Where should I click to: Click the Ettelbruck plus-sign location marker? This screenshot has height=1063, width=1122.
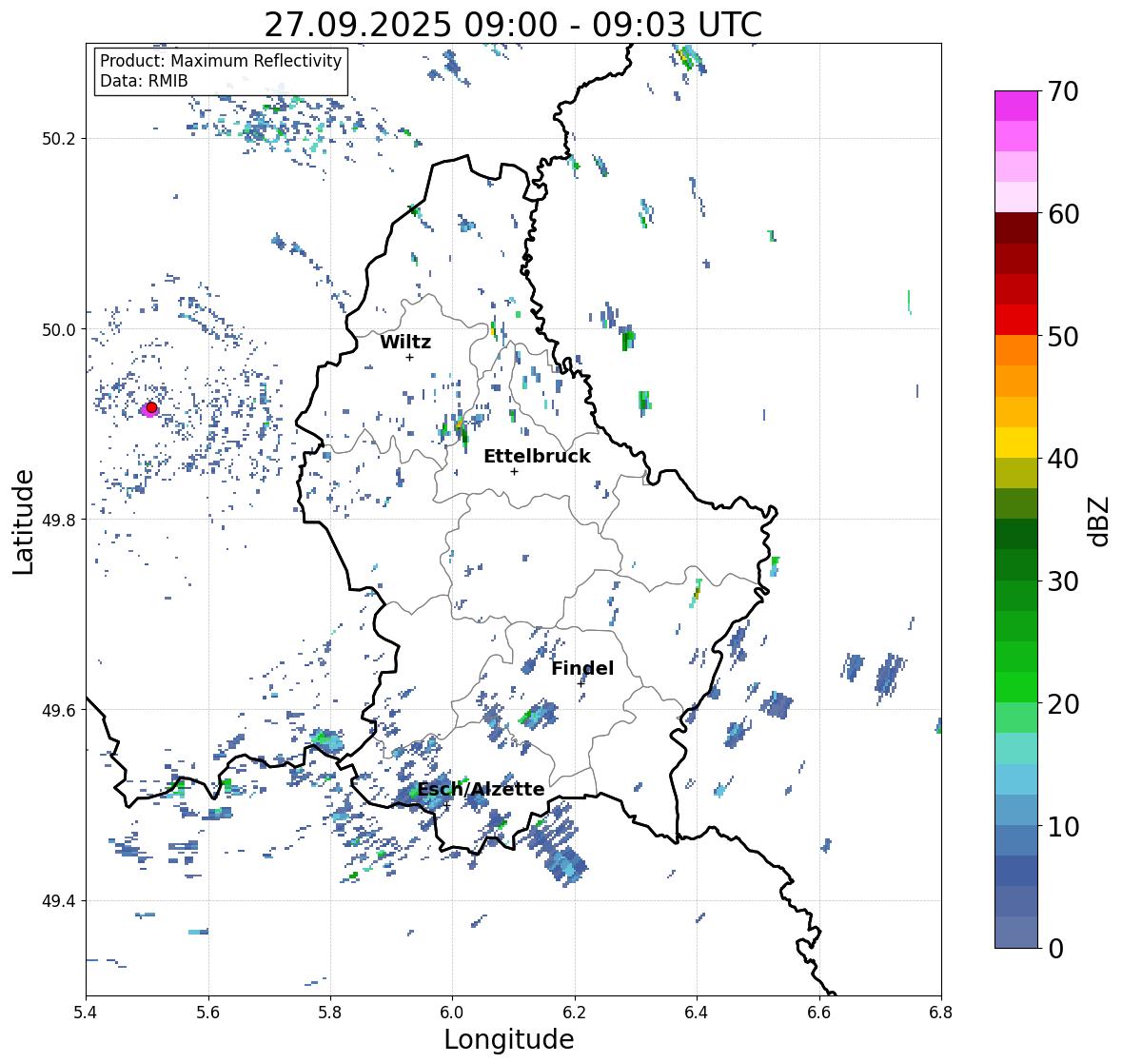pos(514,471)
